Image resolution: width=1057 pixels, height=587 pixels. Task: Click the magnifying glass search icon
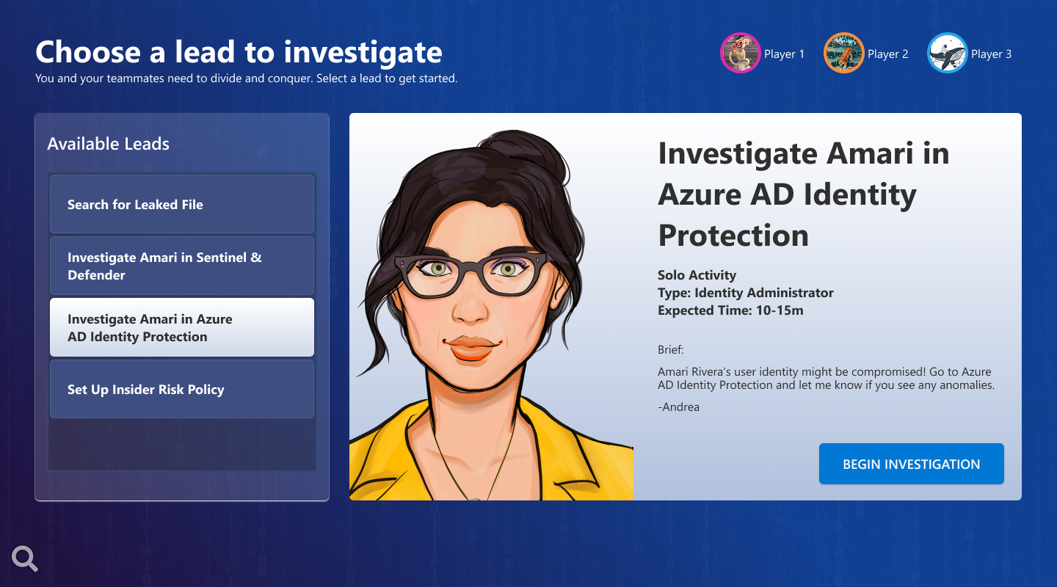point(26,559)
